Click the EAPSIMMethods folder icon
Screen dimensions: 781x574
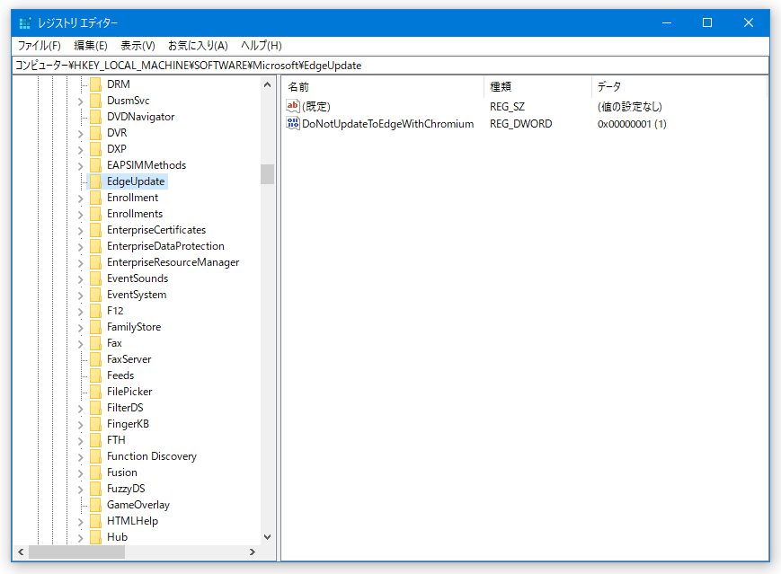click(95, 165)
